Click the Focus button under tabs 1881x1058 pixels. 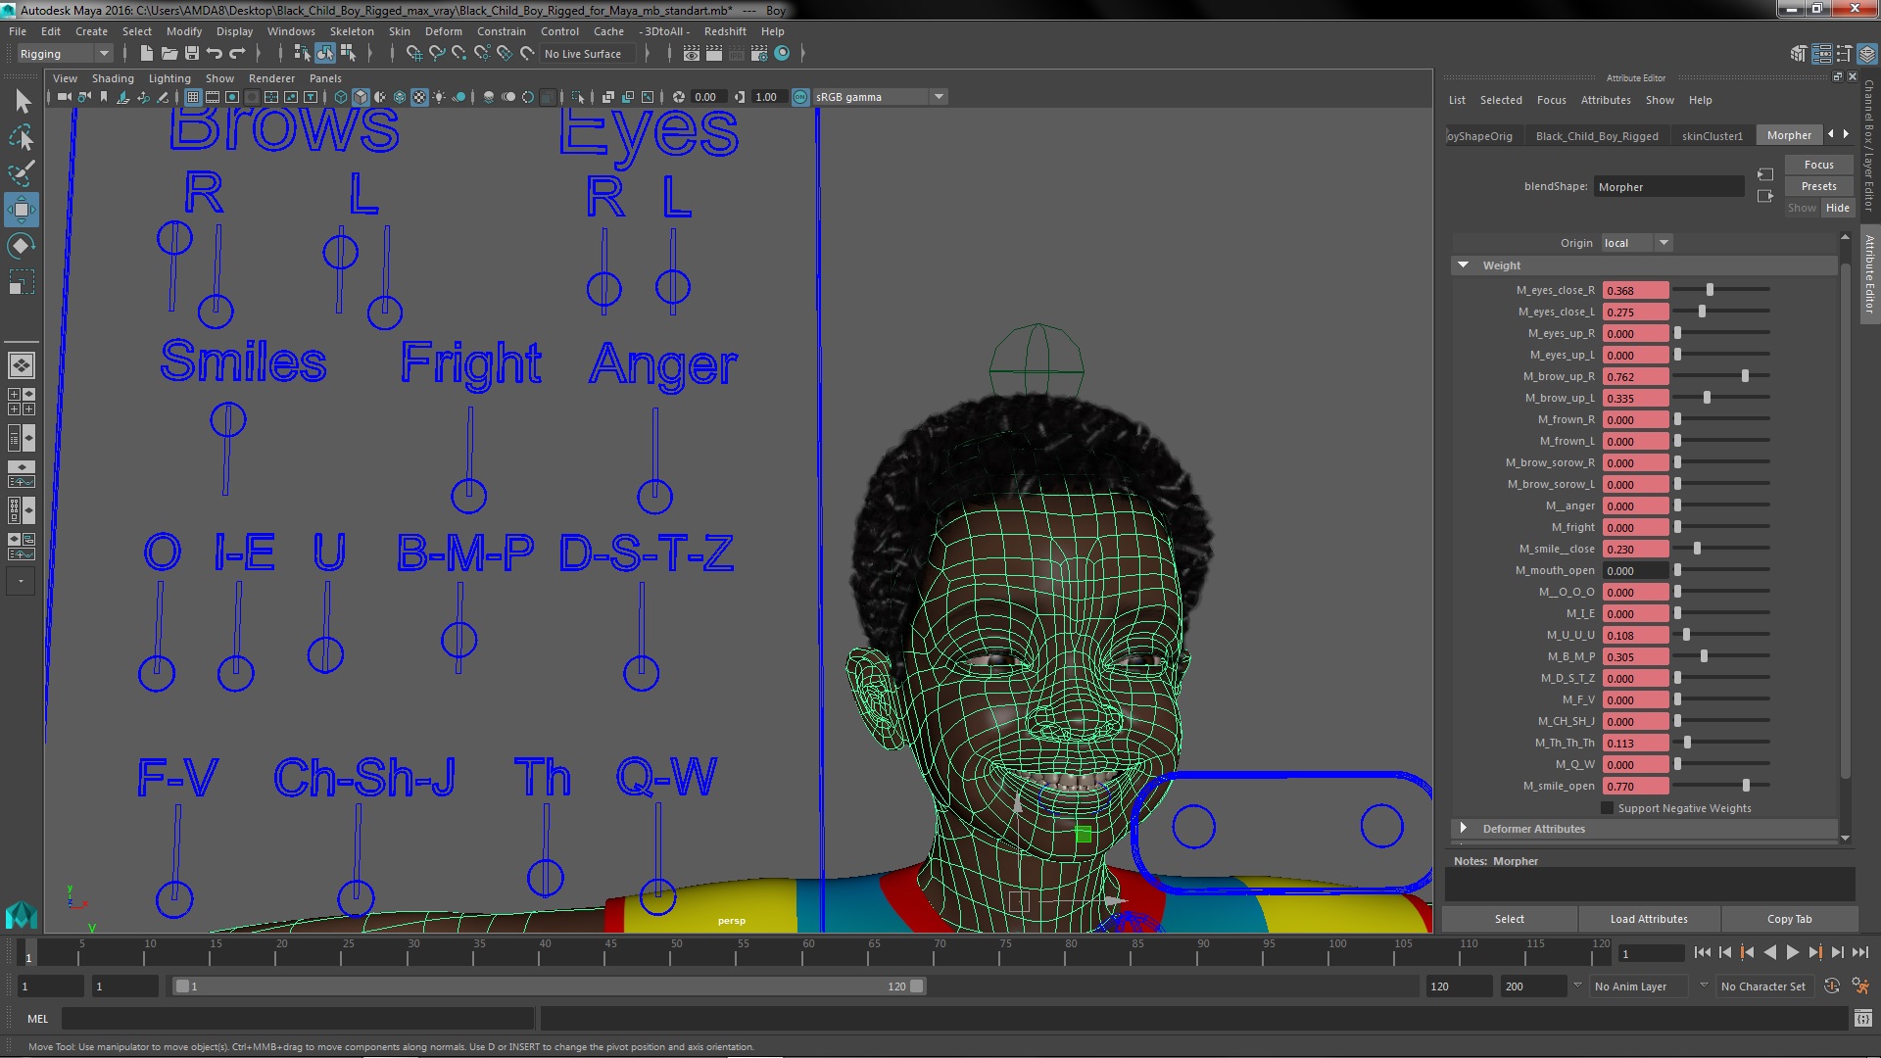click(x=1818, y=165)
